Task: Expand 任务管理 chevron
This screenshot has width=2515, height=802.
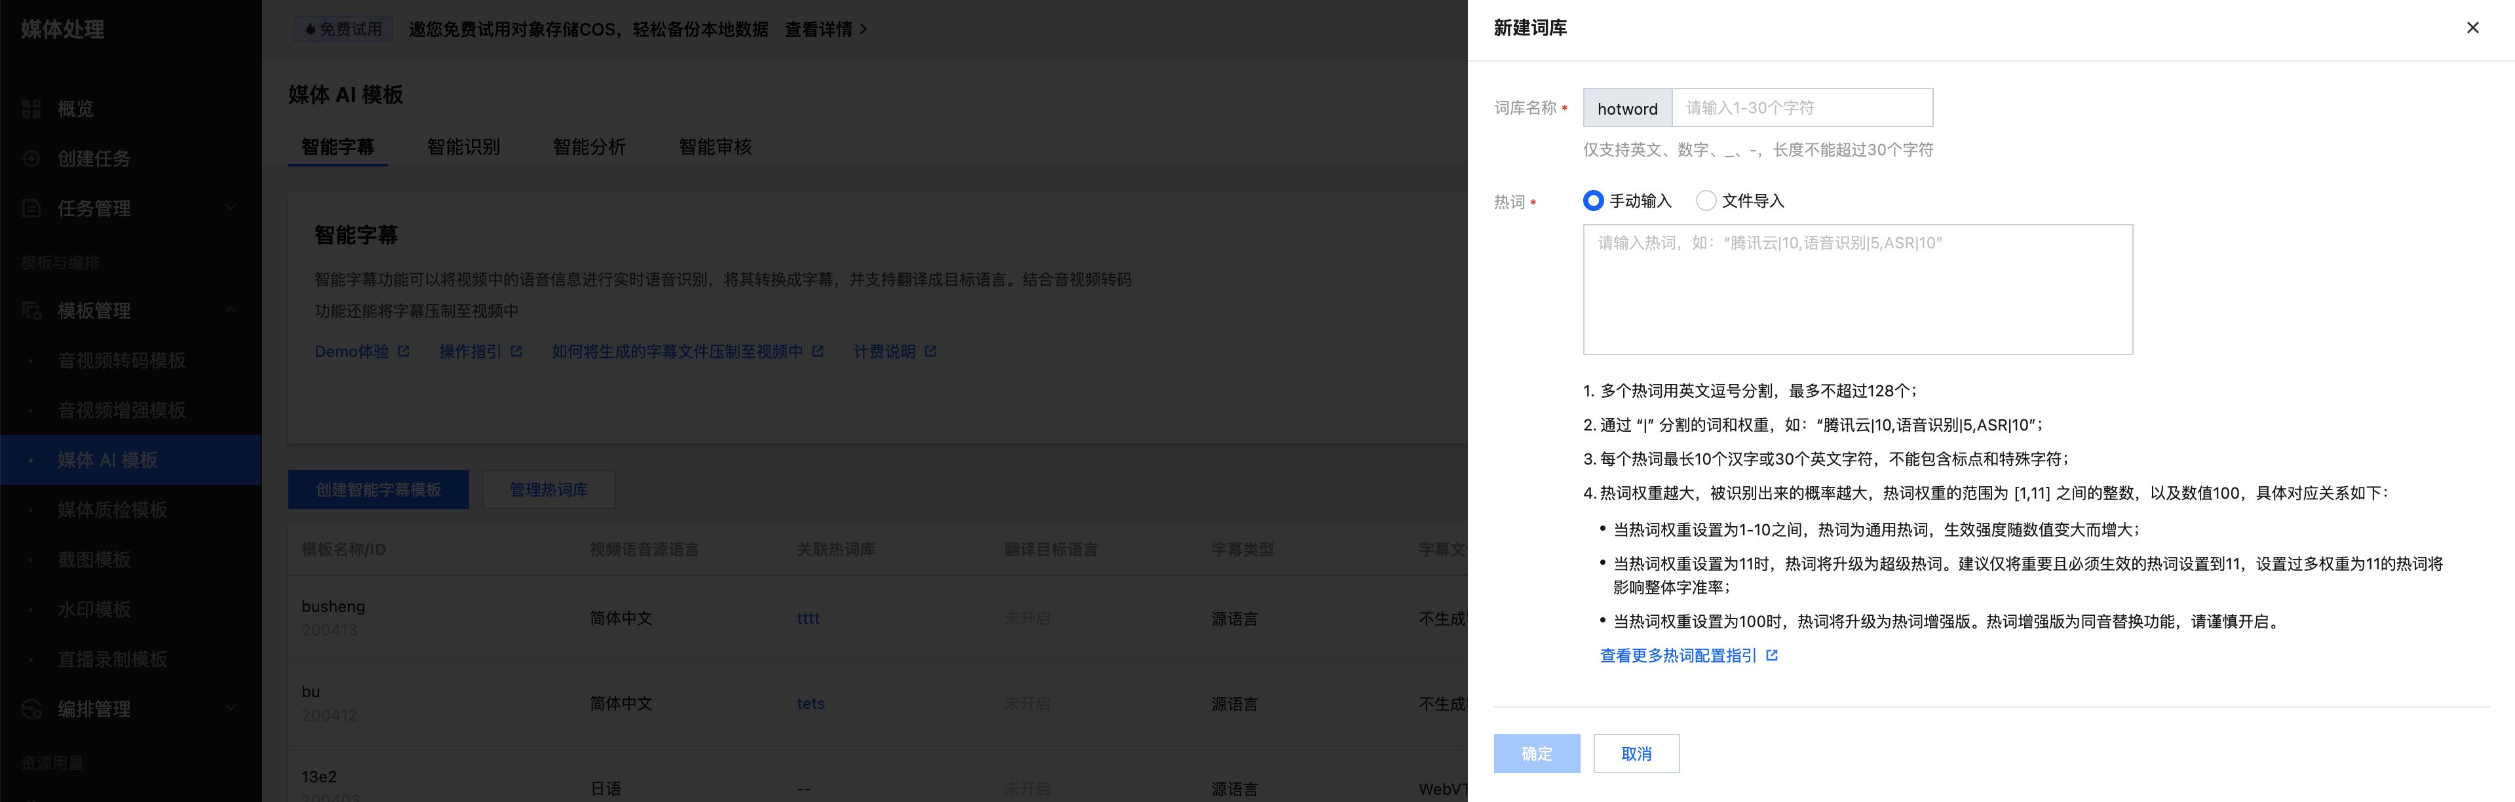Action: click(x=231, y=207)
